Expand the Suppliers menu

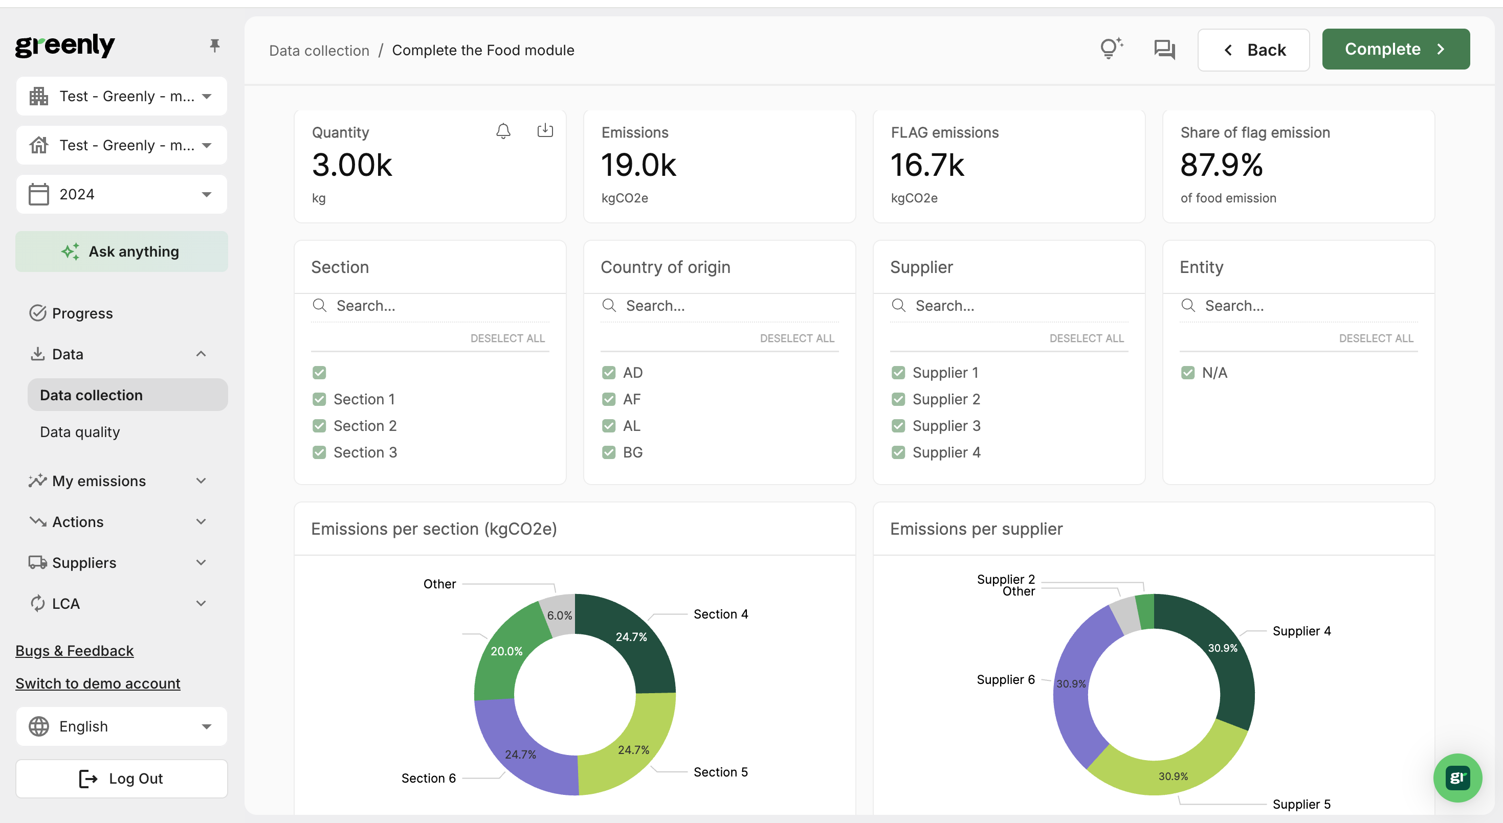pos(201,562)
